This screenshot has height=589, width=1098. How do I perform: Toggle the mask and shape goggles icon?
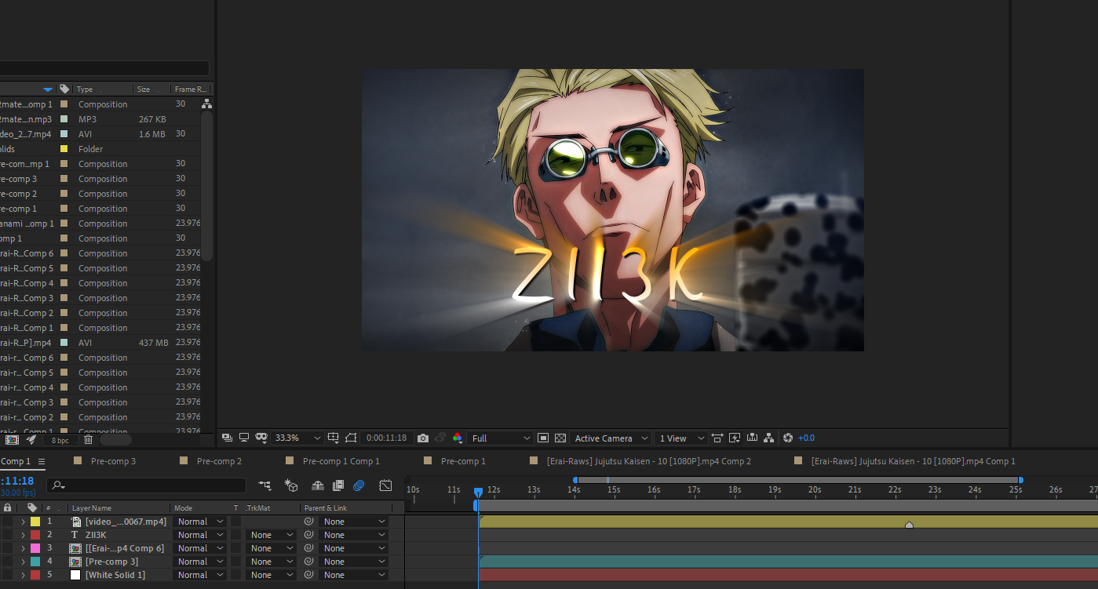click(x=261, y=438)
